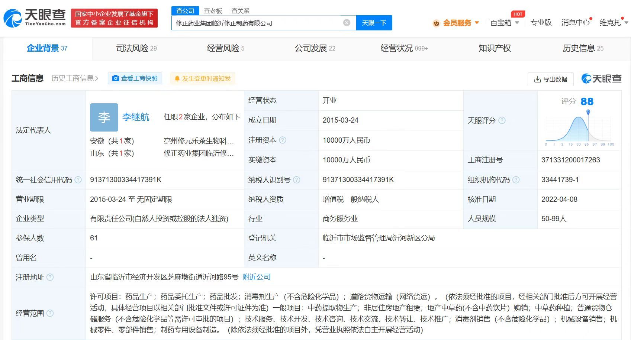Image resolution: width=631 pixels, height=340 pixels.
Task: Click question mark icon beside 注册资本
Action: coord(283,140)
